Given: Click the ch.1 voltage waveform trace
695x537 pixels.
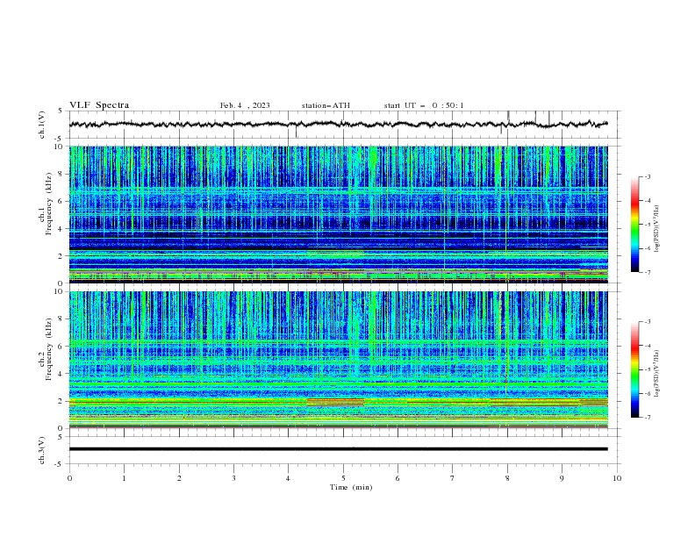Looking at the screenshot, I should [338, 125].
